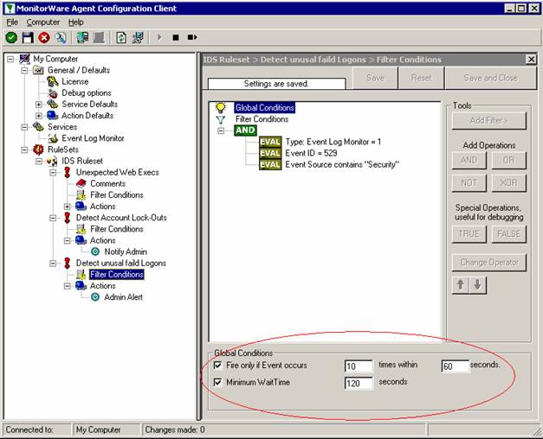Click the Save and Close button
The image size is (543, 439).
coord(491,78)
